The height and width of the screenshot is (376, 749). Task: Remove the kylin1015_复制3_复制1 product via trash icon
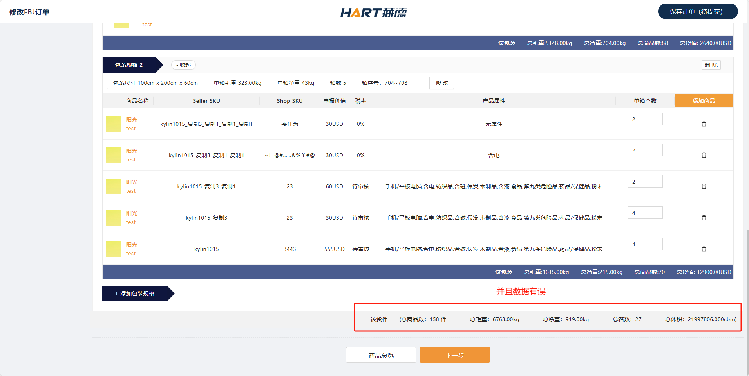[704, 186]
